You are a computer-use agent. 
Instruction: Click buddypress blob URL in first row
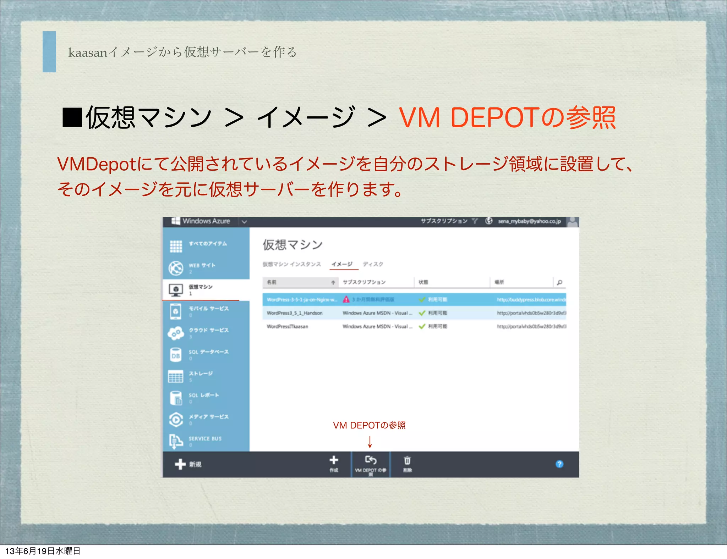(531, 300)
